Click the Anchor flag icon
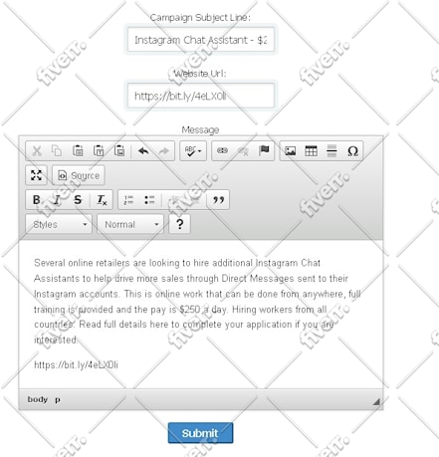The image size is (439, 457). [x=264, y=151]
